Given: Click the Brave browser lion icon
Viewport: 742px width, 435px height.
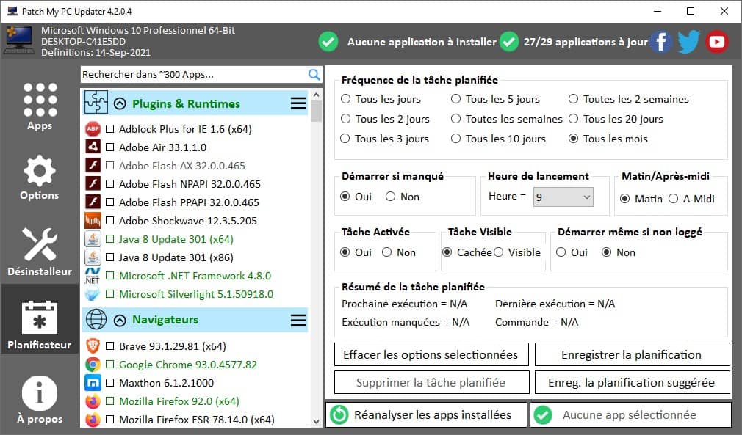Looking at the screenshot, I should click(x=93, y=346).
